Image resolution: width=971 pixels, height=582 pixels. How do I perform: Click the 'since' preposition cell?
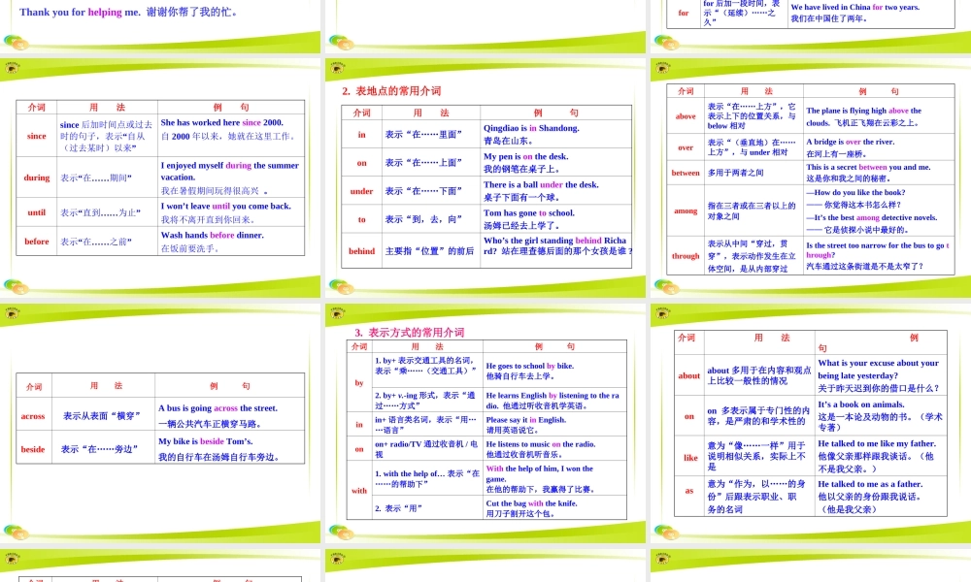(x=37, y=136)
